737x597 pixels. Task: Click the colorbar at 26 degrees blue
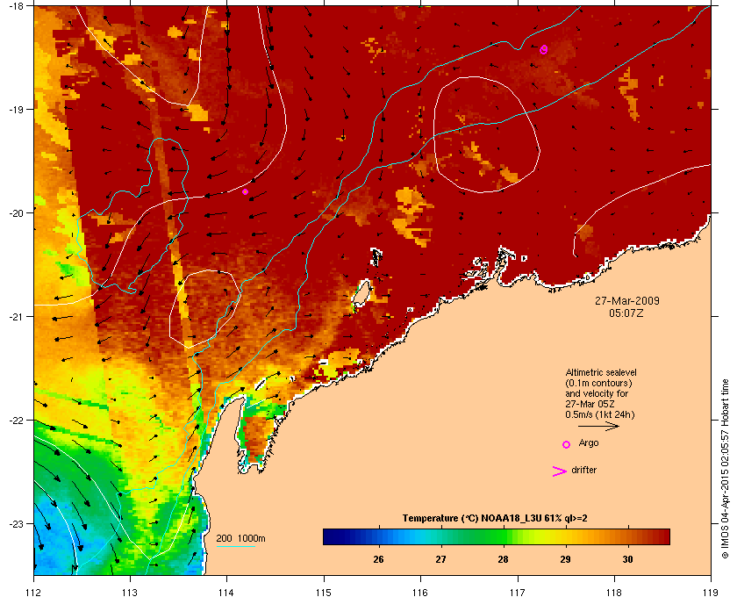click(x=378, y=536)
